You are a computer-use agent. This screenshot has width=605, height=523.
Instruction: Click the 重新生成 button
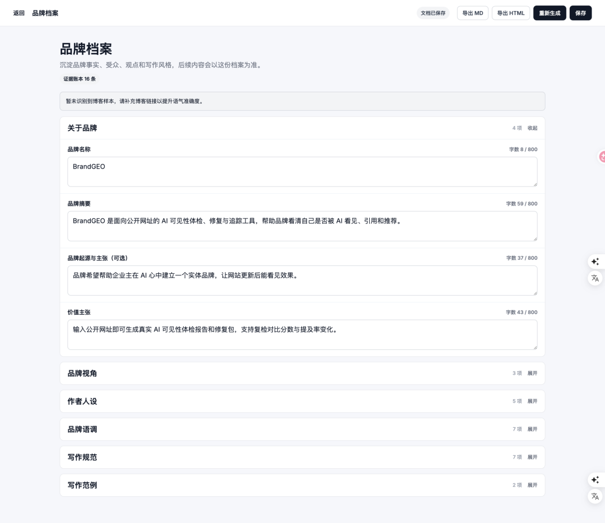(x=550, y=13)
